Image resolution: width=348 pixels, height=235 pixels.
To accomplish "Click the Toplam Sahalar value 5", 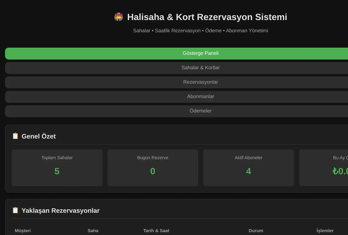I will click(x=57, y=171).
